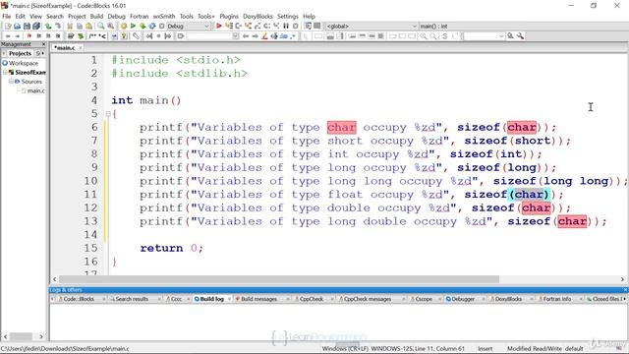Open the Plugins menu
This screenshot has height=354, width=629.
[229, 17]
